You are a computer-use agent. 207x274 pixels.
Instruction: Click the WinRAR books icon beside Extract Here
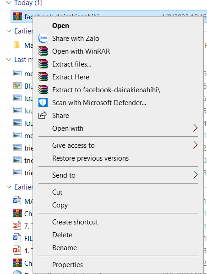(43, 77)
